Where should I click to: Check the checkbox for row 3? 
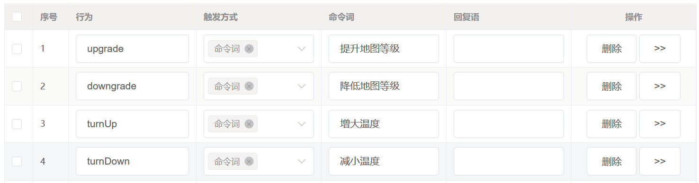pos(17,124)
